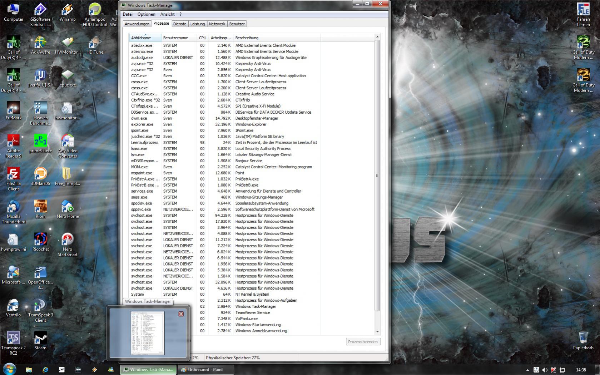This screenshot has height=375, width=600.
Task: Open the Computer desktop icon
Action: click(x=14, y=13)
